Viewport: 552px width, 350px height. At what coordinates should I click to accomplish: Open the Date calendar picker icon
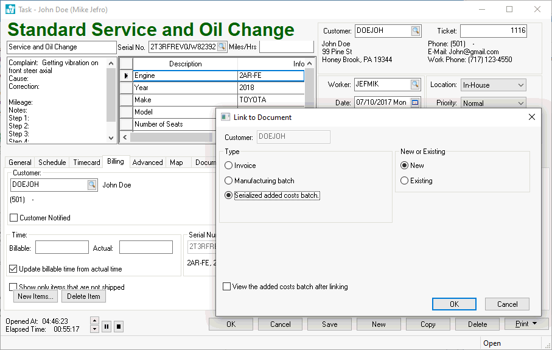coord(415,103)
